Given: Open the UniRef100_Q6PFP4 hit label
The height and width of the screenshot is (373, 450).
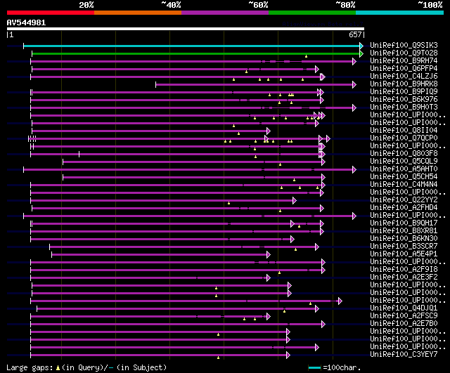Looking at the screenshot, I should click(x=404, y=69).
